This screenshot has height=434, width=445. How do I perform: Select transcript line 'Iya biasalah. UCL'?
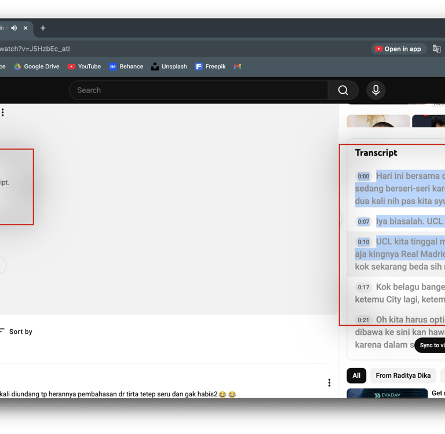(410, 221)
